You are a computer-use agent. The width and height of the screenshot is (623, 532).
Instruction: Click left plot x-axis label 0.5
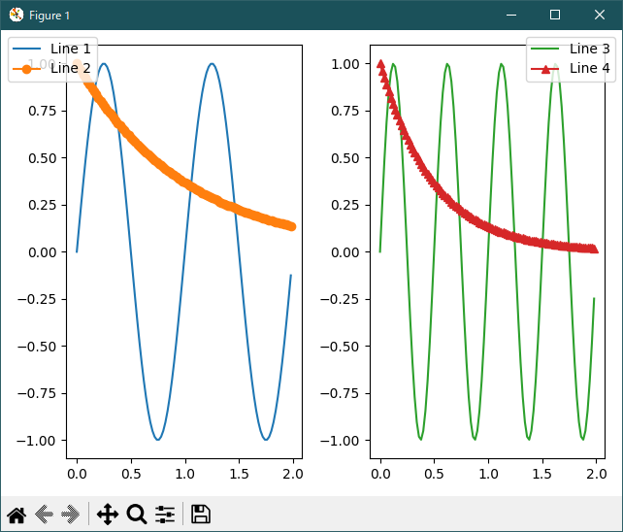point(131,474)
